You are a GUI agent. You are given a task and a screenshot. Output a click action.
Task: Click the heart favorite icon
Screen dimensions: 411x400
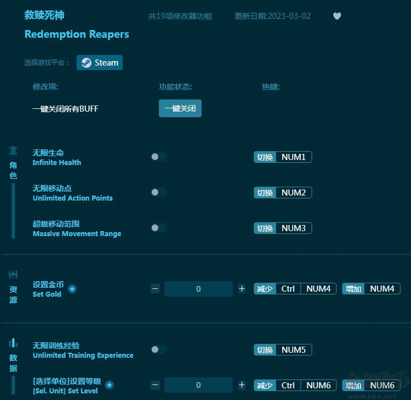337,16
